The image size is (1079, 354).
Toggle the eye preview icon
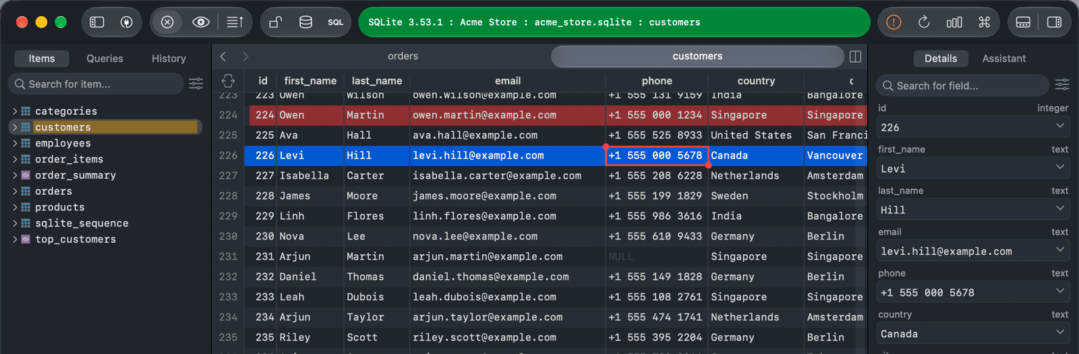click(x=200, y=22)
